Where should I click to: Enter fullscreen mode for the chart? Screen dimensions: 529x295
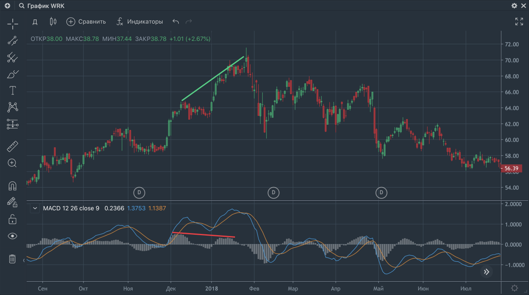(x=519, y=21)
